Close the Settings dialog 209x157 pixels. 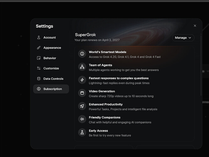[x=195, y=26]
